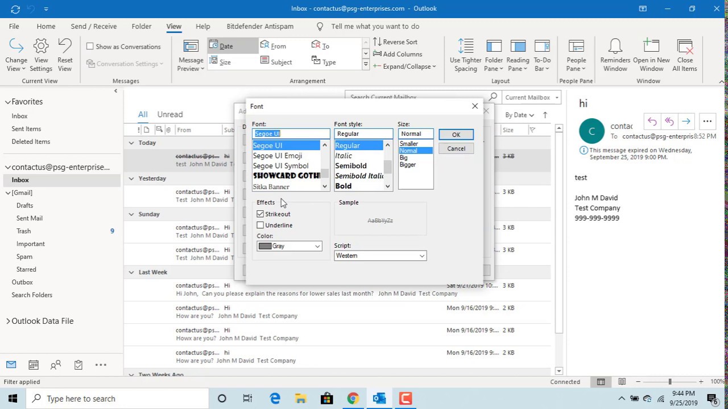Expand the Outlook Data File node
This screenshot has width=728, height=409.
pyautogui.click(x=8, y=321)
